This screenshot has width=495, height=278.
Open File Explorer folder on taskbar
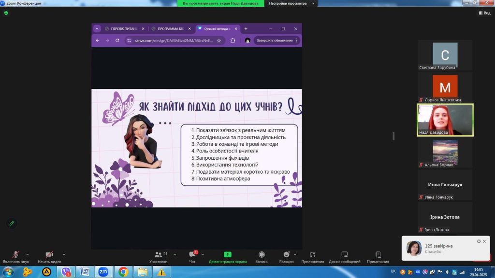tap(143, 272)
